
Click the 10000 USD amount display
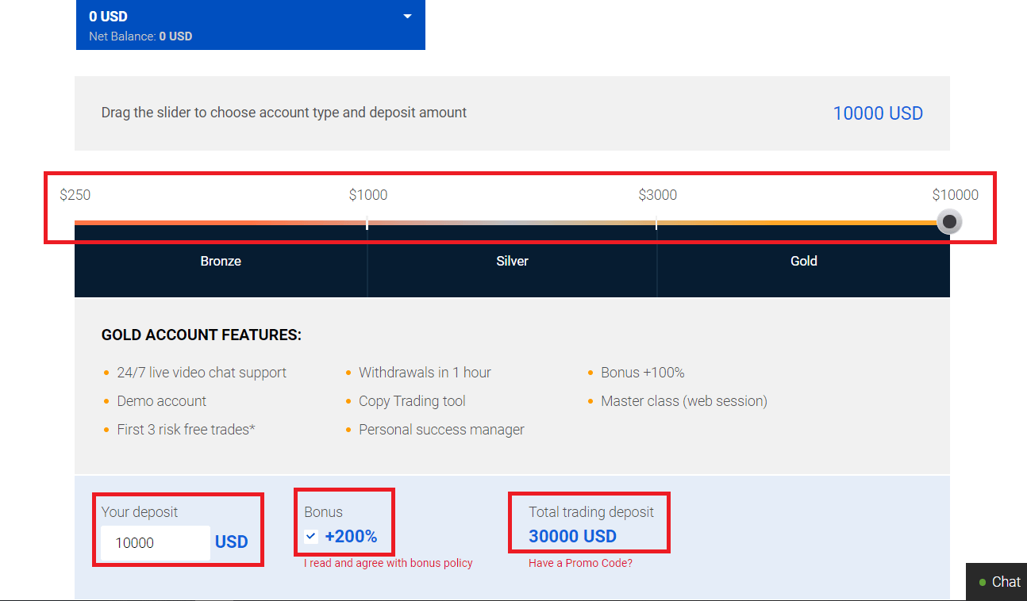click(x=878, y=113)
